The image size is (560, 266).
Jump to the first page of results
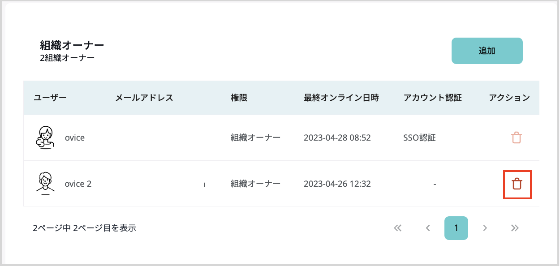(398, 228)
